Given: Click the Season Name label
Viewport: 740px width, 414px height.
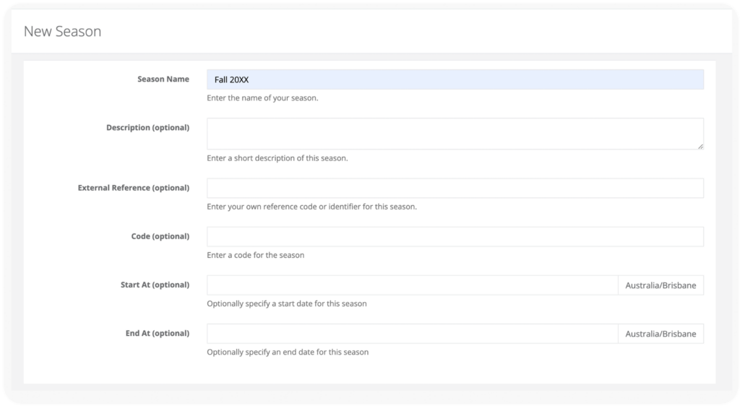Looking at the screenshot, I should coord(163,79).
